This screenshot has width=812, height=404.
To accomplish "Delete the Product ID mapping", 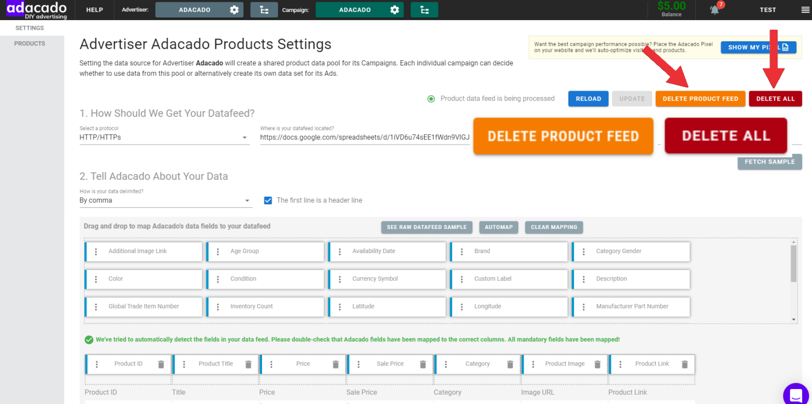I will coord(161,364).
